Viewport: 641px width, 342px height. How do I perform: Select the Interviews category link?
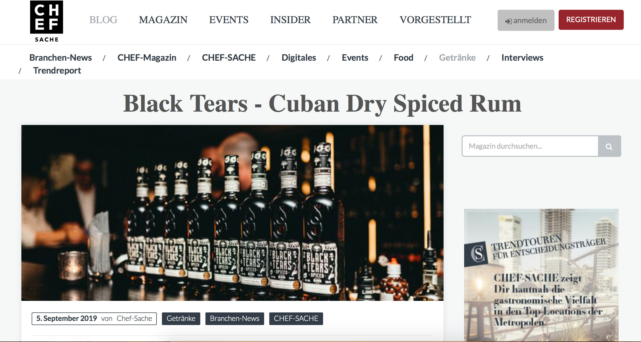(522, 58)
